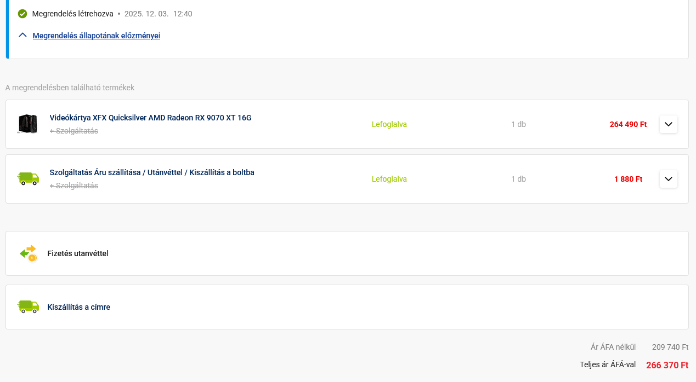This screenshot has width=696, height=382.
Task: Click the truck icon in the Szolgáltatás Áru szállítása row
Action: tap(28, 178)
